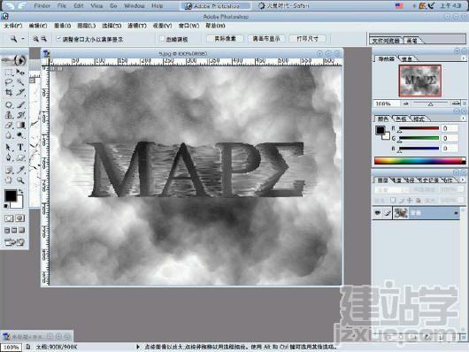Select the Gradient tool

[20, 125]
